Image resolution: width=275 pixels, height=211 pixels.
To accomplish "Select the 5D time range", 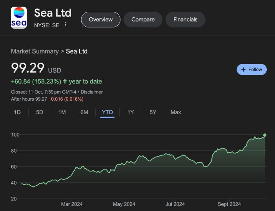I will coord(40,112).
